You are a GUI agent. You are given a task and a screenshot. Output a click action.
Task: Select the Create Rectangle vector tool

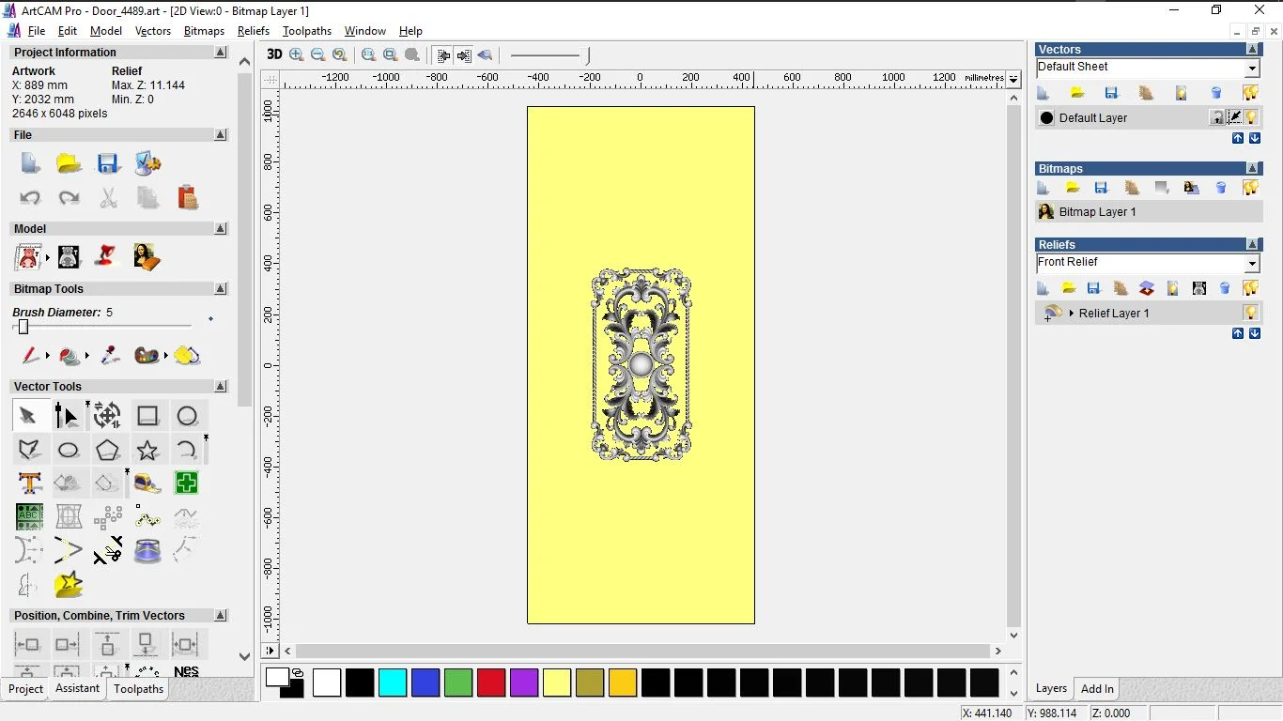[147, 416]
